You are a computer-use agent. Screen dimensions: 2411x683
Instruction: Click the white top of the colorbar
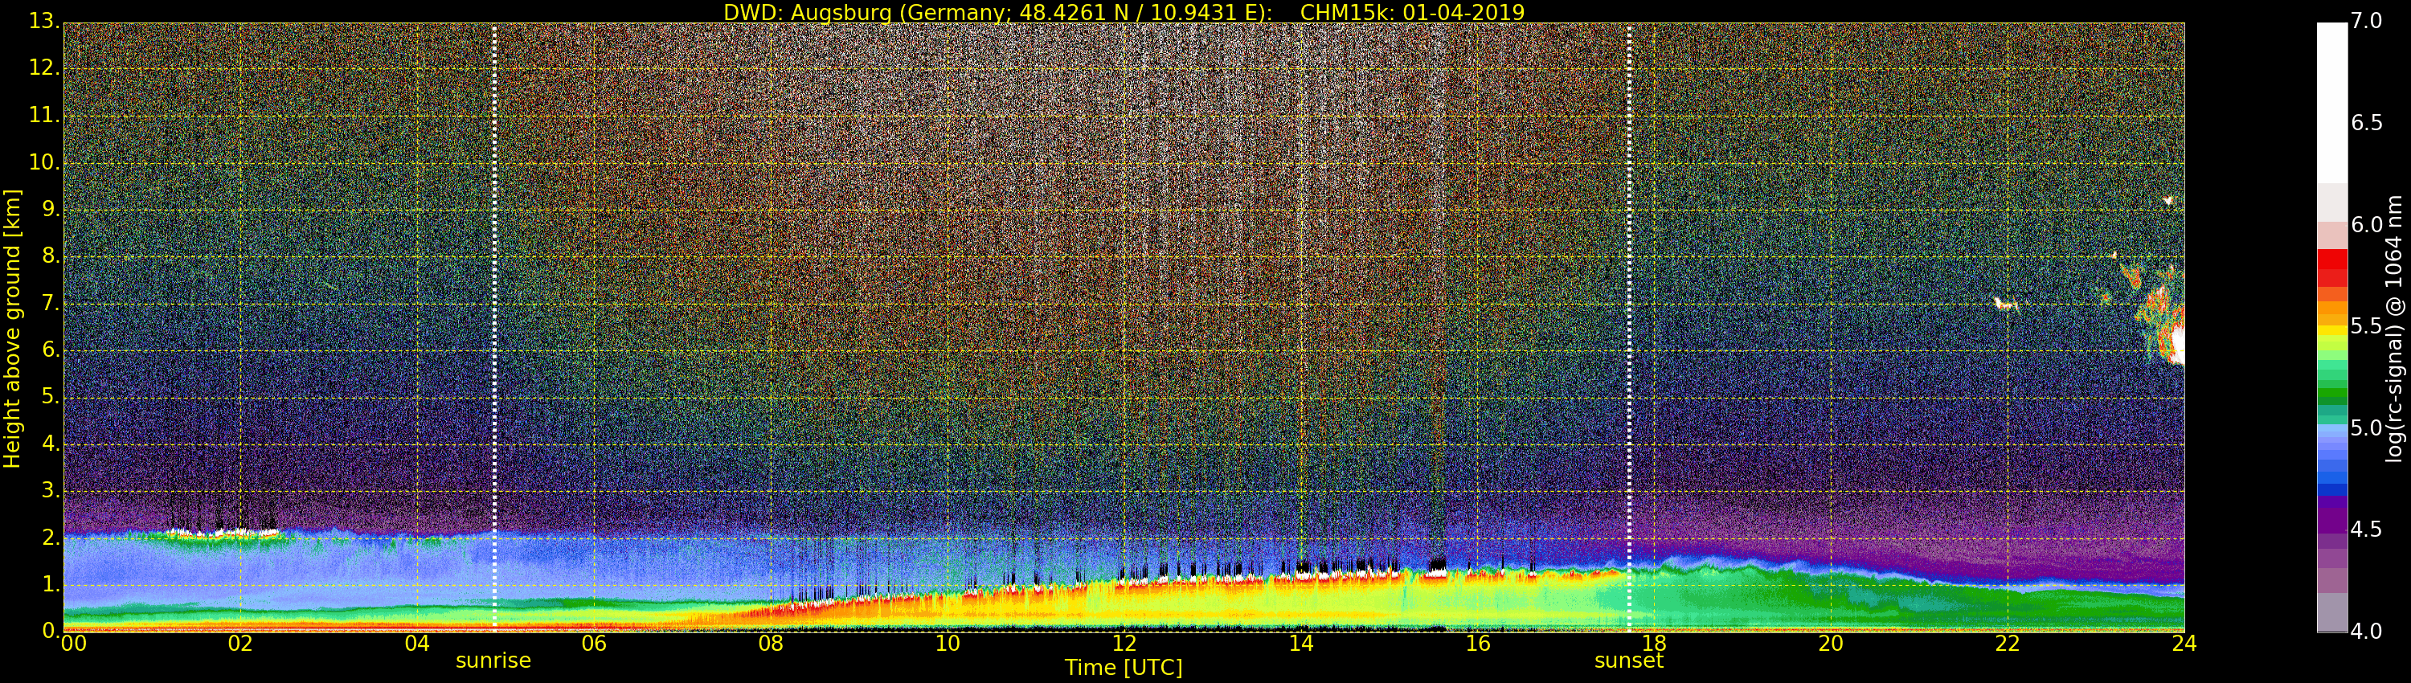pos(2331,103)
